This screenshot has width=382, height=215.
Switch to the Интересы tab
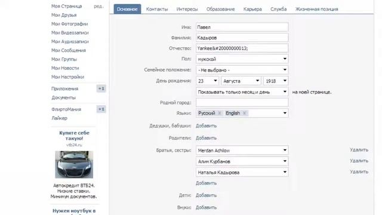pos(187,10)
